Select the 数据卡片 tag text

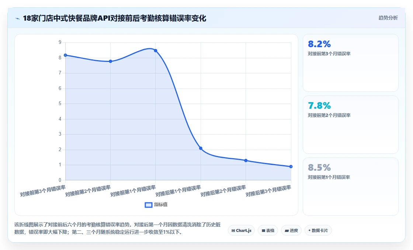(320, 230)
